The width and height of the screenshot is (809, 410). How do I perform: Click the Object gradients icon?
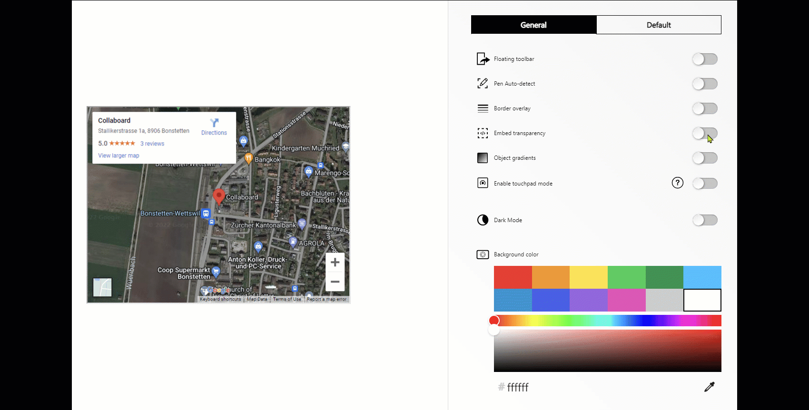483,158
